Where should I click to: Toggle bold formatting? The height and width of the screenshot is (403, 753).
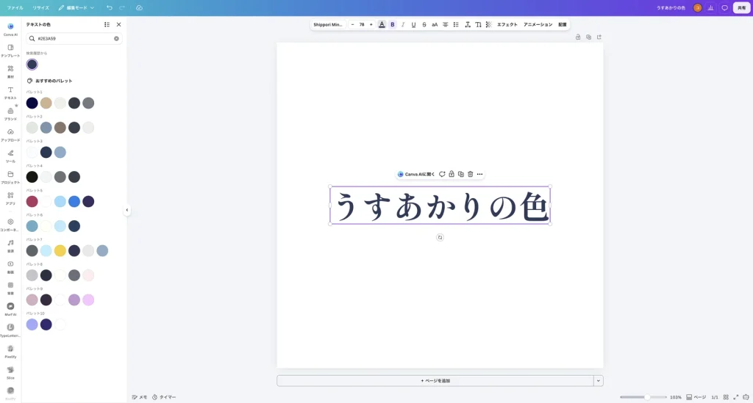click(x=393, y=24)
